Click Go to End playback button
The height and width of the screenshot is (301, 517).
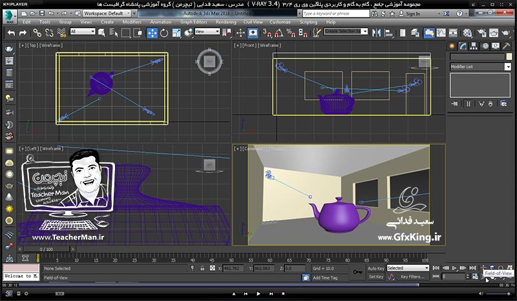pyautogui.click(x=472, y=268)
